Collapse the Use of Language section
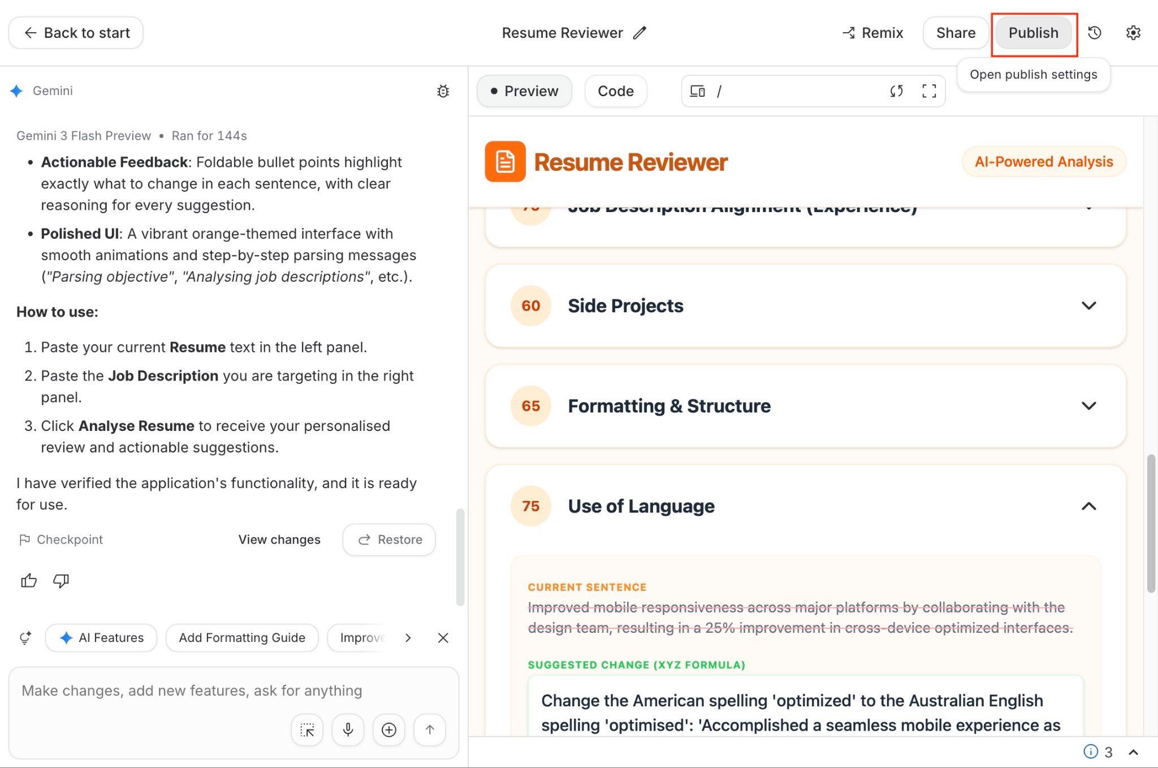Screen dimensions: 1158x768 [1088, 506]
